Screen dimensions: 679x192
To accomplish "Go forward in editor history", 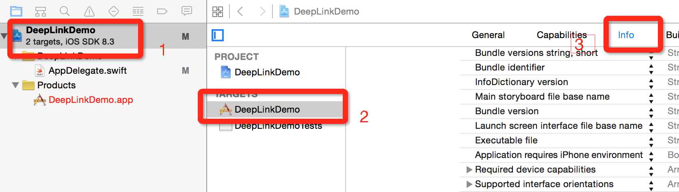I will [x=262, y=12].
